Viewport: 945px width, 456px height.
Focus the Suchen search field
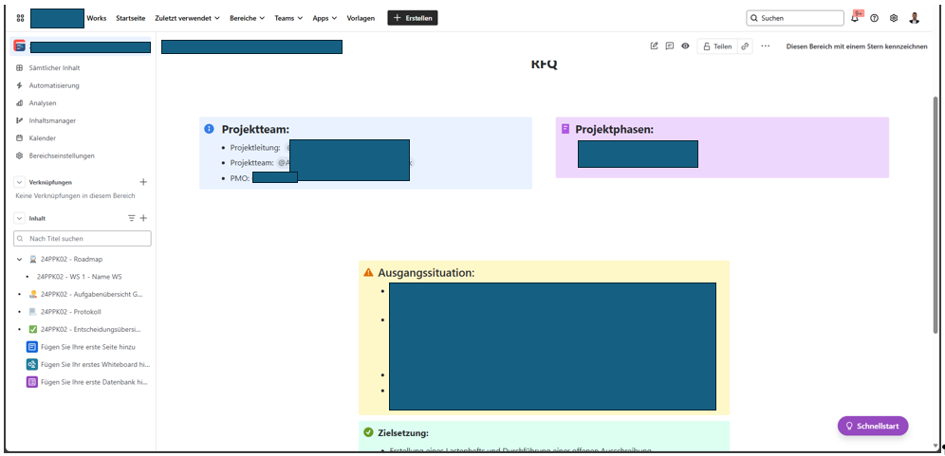795,18
